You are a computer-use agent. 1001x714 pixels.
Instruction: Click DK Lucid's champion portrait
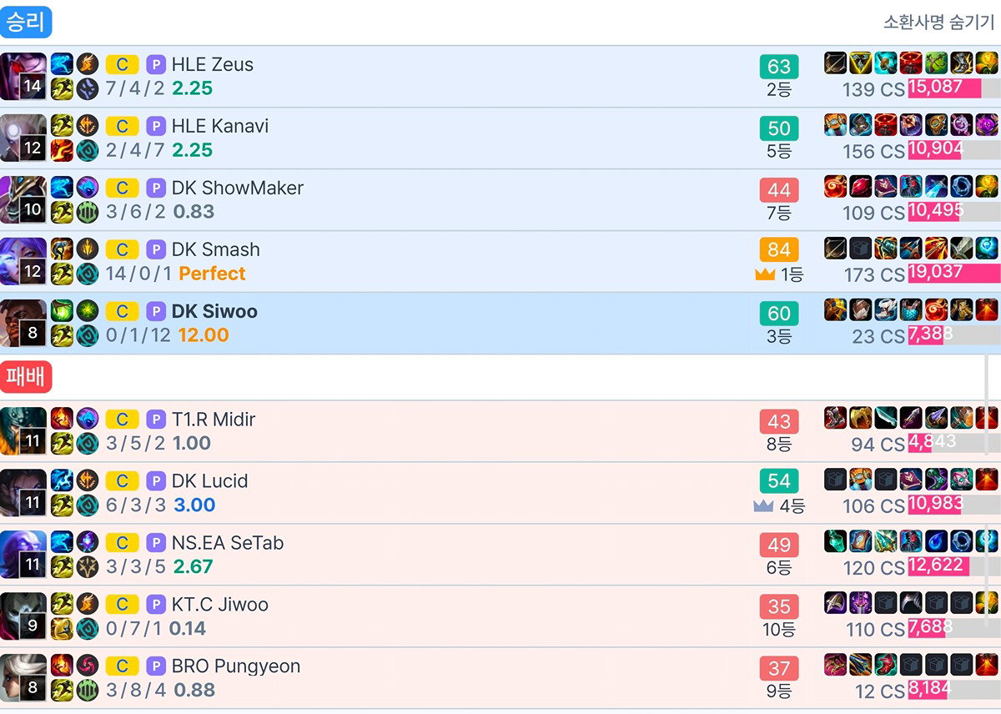coord(23,493)
